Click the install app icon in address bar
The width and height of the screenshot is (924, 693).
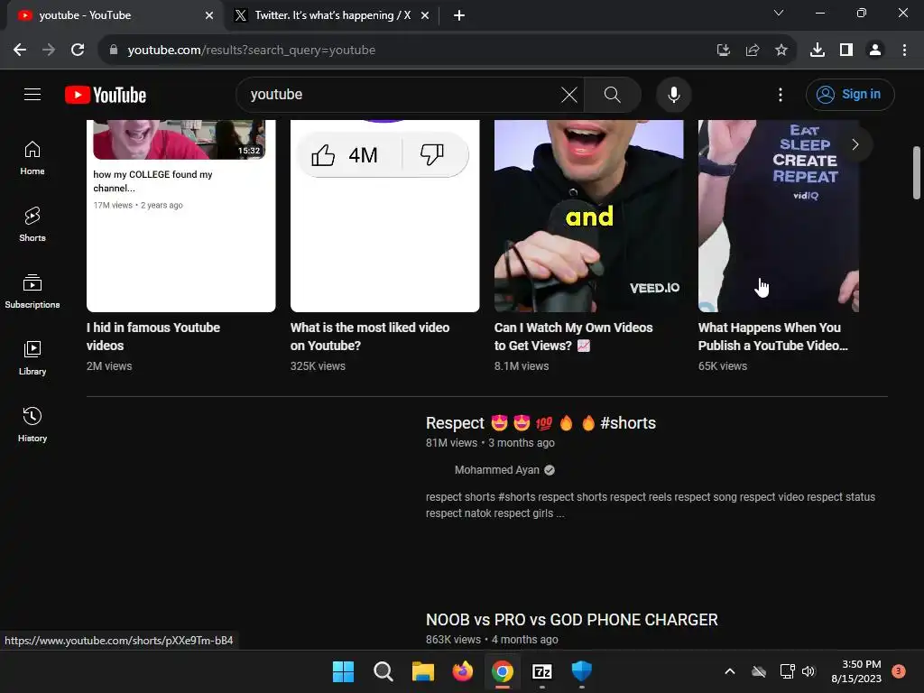pos(723,51)
